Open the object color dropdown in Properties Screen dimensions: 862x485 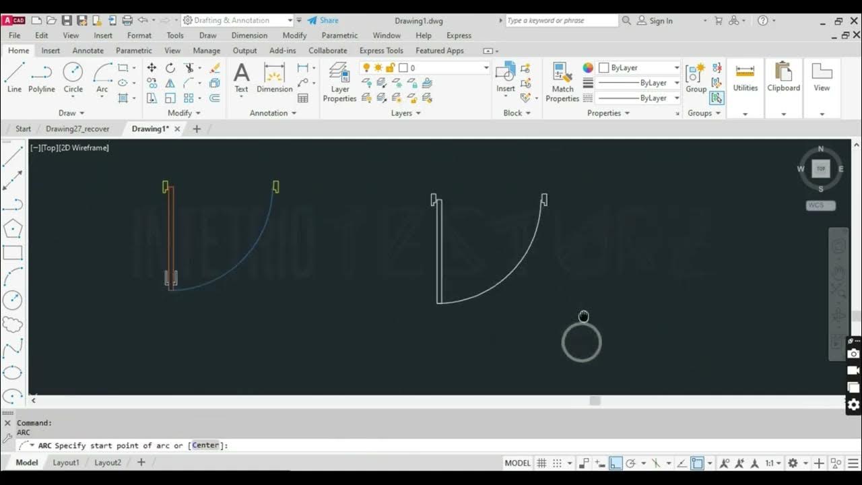click(x=675, y=67)
